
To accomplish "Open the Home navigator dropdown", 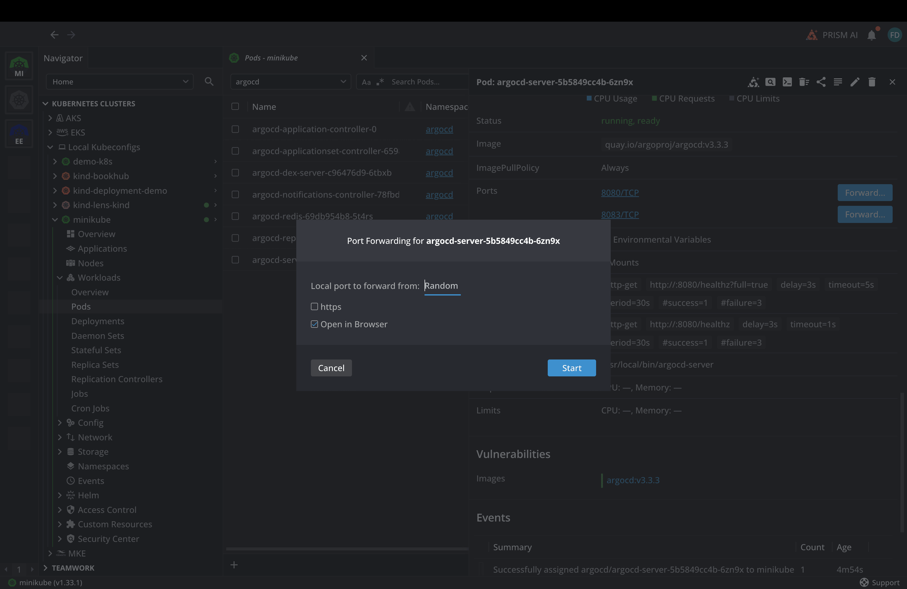I will coord(120,82).
